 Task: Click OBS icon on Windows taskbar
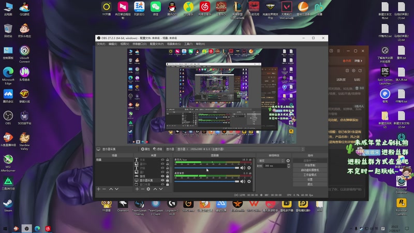click(27, 229)
